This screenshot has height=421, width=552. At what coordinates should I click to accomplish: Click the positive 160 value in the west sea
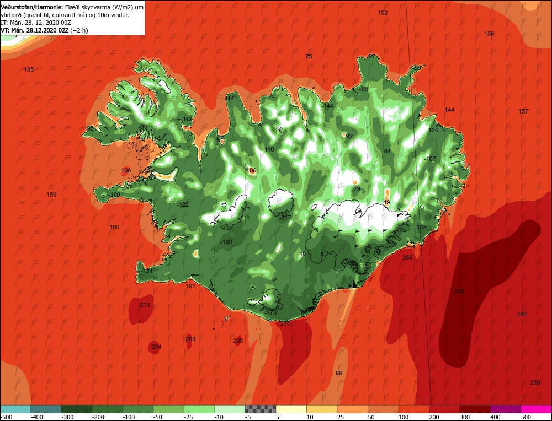(114, 227)
